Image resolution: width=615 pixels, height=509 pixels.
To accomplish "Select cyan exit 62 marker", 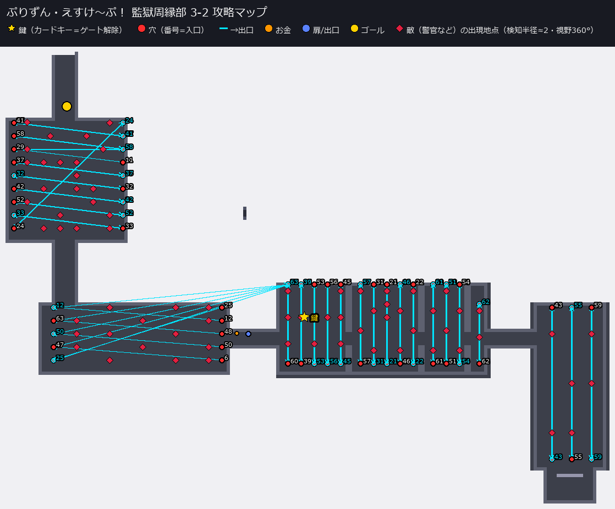I will coord(479,305).
